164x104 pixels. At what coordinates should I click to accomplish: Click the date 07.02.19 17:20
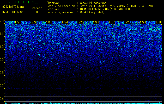pos(13,12)
